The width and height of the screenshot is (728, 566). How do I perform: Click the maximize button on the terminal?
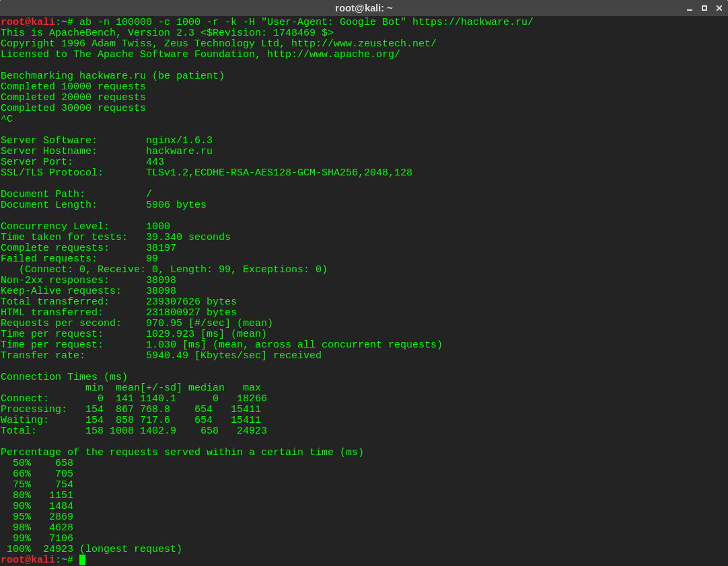point(704,7)
